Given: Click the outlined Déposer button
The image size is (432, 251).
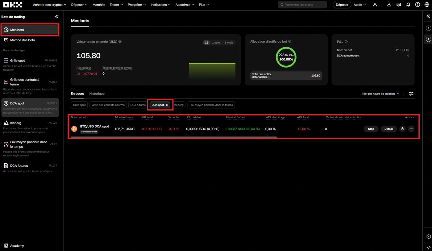Looking at the screenshot, I should point(342,5).
